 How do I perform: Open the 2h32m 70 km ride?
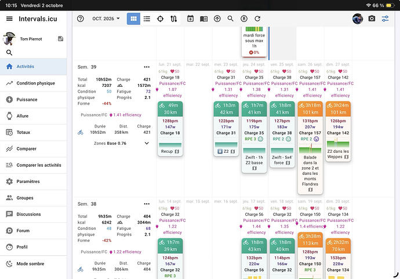pyautogui.click(x=338, y=259)
